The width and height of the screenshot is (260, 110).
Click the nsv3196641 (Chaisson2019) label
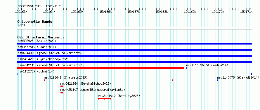pyautogui.click(x=66, y=77)
